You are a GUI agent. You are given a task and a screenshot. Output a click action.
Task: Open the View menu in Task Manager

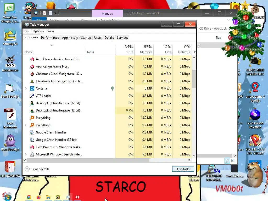51,31
